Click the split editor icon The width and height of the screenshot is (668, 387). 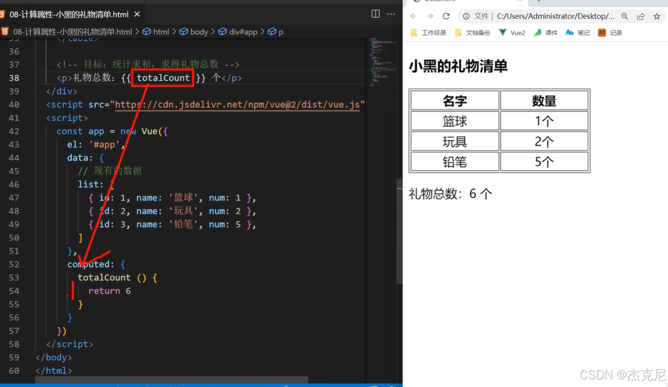click(376, 14)
